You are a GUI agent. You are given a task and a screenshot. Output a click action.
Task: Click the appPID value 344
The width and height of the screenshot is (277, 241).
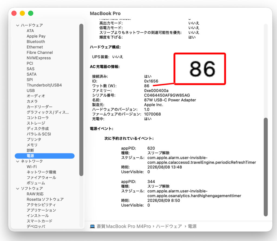[151, 182]
